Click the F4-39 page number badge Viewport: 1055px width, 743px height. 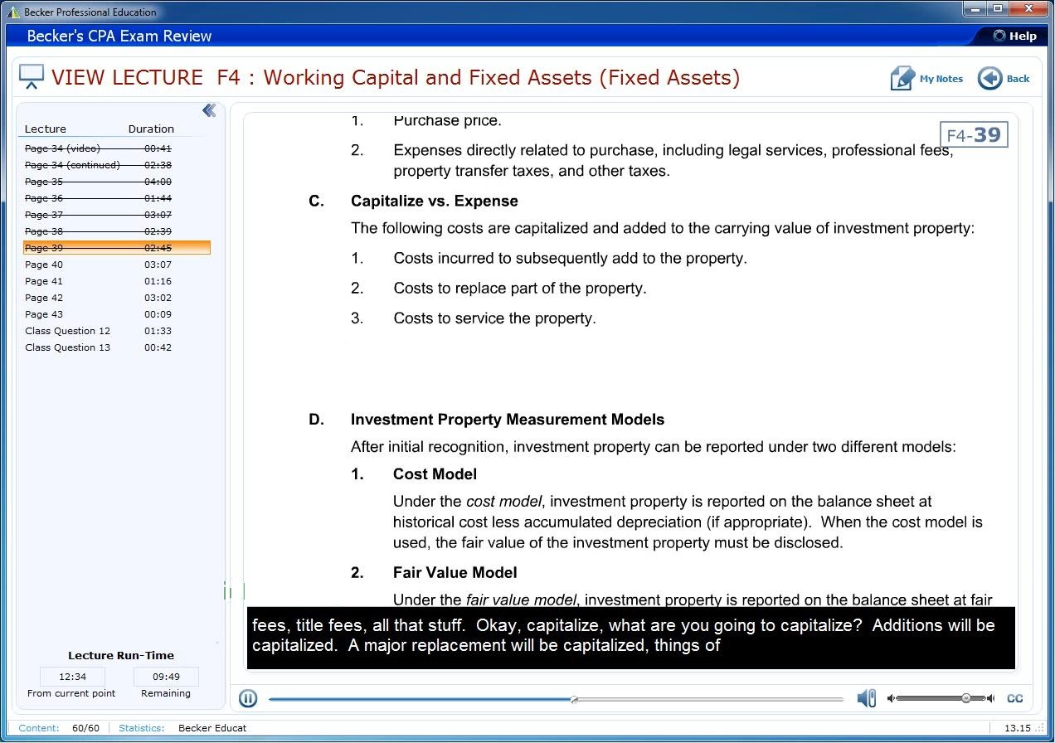[974, 135]
